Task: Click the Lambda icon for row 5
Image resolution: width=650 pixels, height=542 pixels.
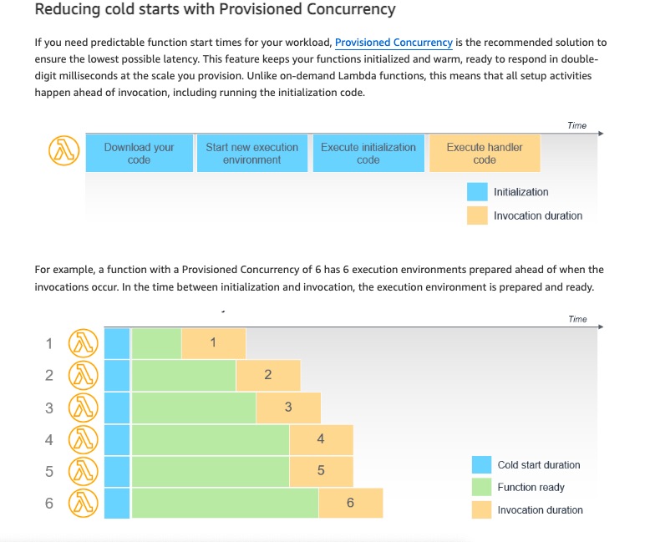Action: 84,471
